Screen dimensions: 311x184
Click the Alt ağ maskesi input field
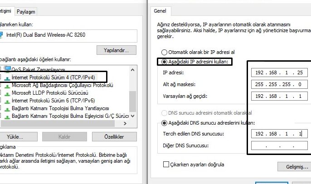(279, 84)
